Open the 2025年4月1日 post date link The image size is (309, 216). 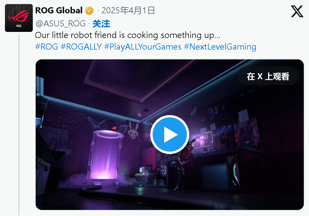128,10
